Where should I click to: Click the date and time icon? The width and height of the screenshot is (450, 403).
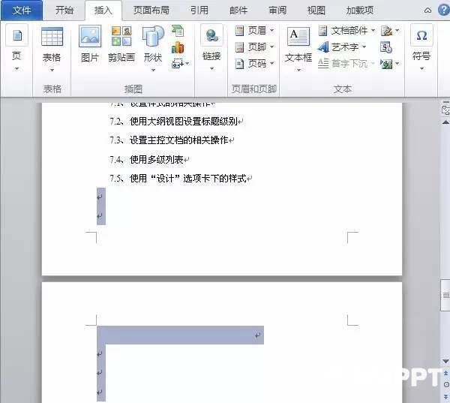point(386,47)
